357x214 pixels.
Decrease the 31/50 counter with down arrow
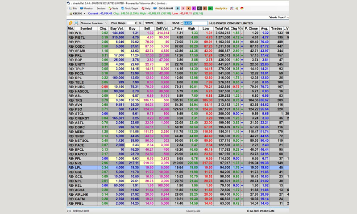[x=182, y=24]
